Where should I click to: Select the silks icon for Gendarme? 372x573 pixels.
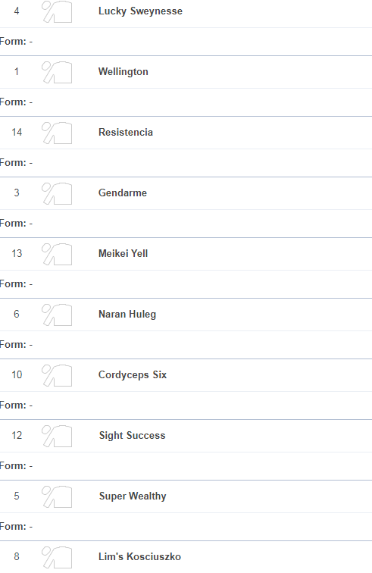click(x=57, y=194)
